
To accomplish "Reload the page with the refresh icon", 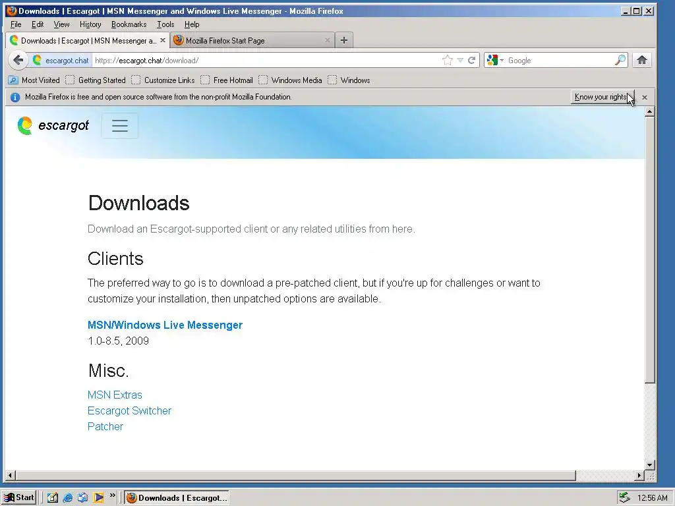I will tap(472, 60).
